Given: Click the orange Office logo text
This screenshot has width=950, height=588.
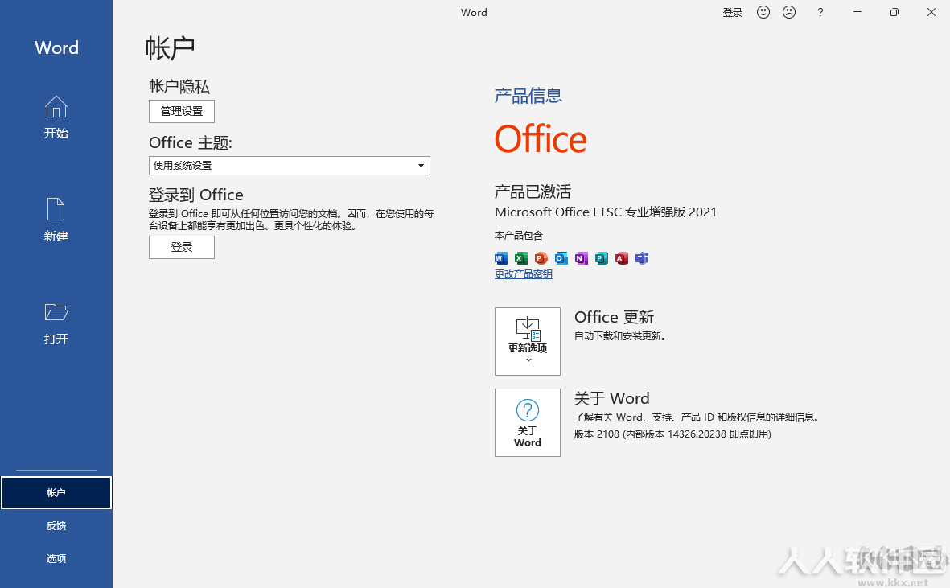Looking at the screenshot, I should coord(541,139).
